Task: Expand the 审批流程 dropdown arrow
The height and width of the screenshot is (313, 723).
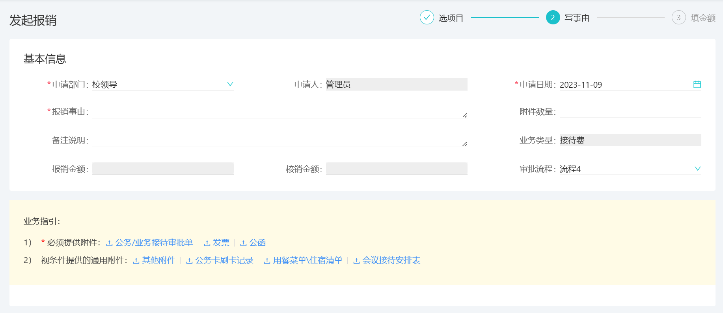Action: 697,169
